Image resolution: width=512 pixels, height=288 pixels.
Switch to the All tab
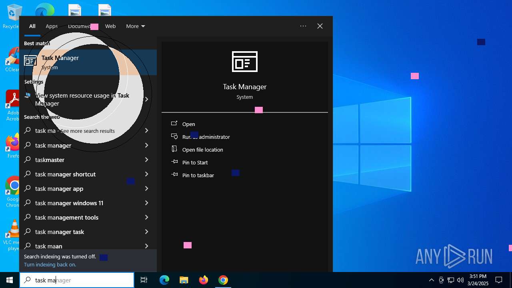pyautogui.click(x=32, y=26)
